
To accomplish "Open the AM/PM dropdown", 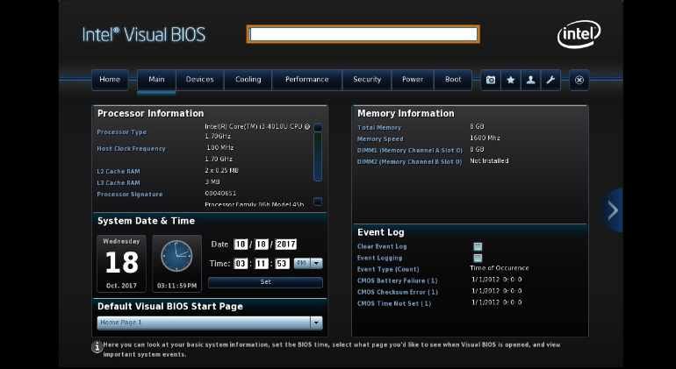I will pos(308,264).
